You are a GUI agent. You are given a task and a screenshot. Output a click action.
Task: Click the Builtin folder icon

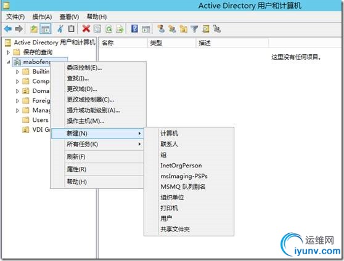[26, 71]
